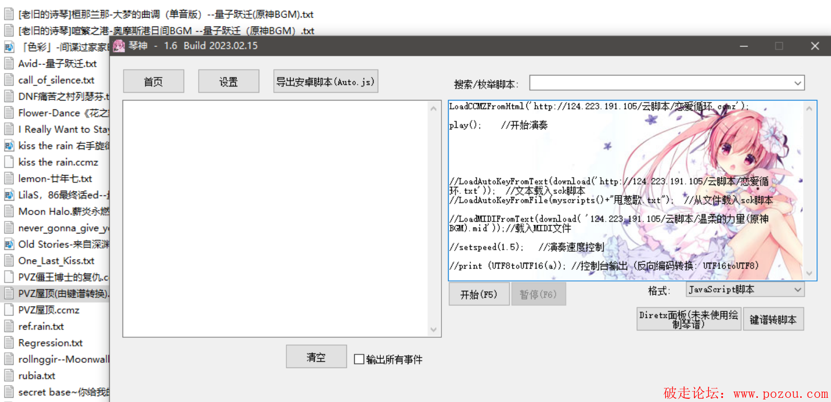Click the text file icon beside Avid--量子跃迁.txt
This screenshot has width=831, height=402.
(9, 64)
